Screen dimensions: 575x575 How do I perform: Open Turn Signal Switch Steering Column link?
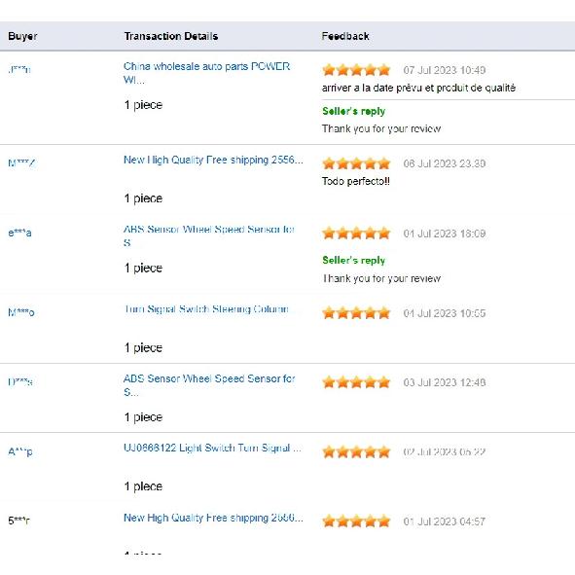point(206,309)
